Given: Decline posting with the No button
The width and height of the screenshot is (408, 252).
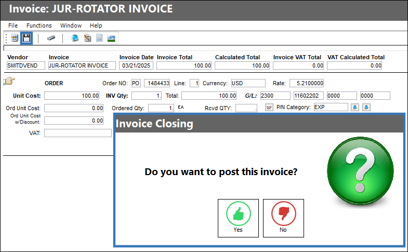Looking at the screenshot, I should (x=283, y=218).
